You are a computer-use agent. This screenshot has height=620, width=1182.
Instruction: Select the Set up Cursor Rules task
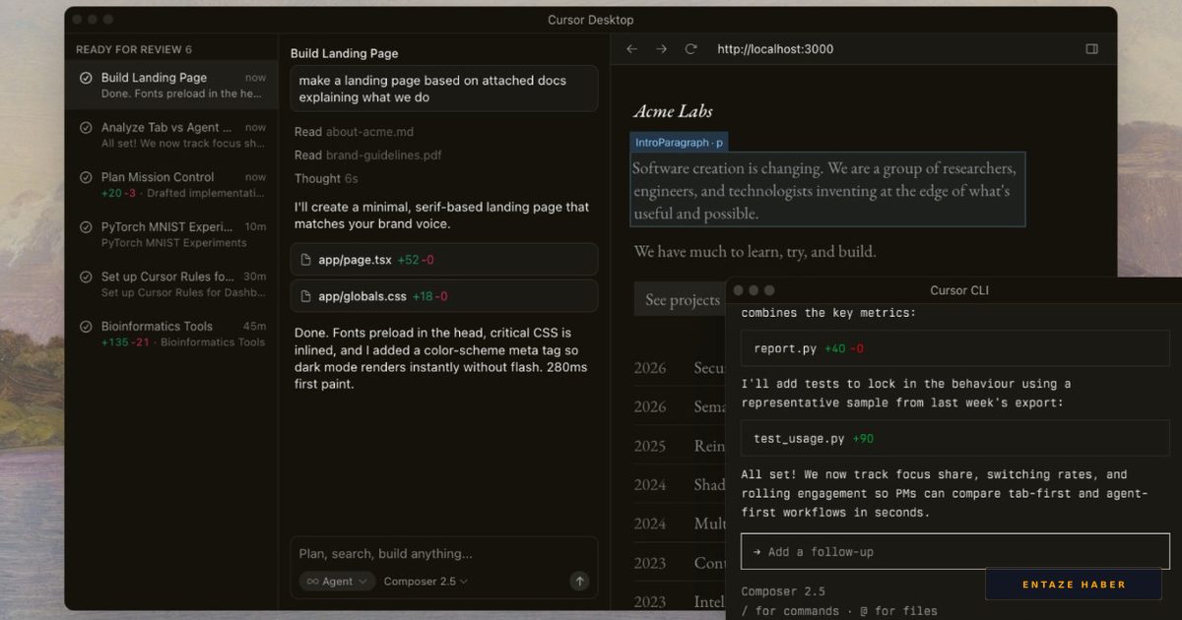(x=172, y=283)
